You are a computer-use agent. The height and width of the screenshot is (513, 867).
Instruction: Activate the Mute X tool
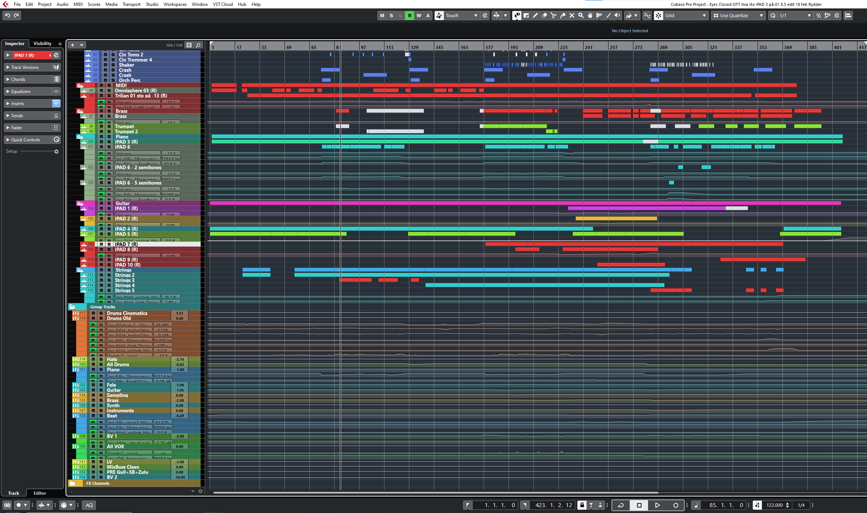tap(572, 15)
